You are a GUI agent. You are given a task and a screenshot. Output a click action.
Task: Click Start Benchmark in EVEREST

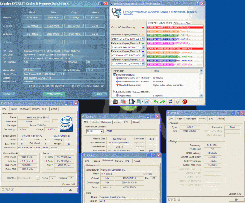(54, 94)
